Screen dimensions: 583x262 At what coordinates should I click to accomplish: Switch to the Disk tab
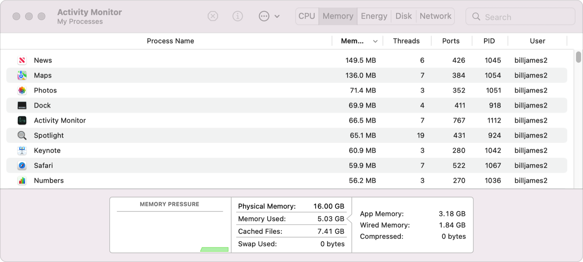pos(404,16)
